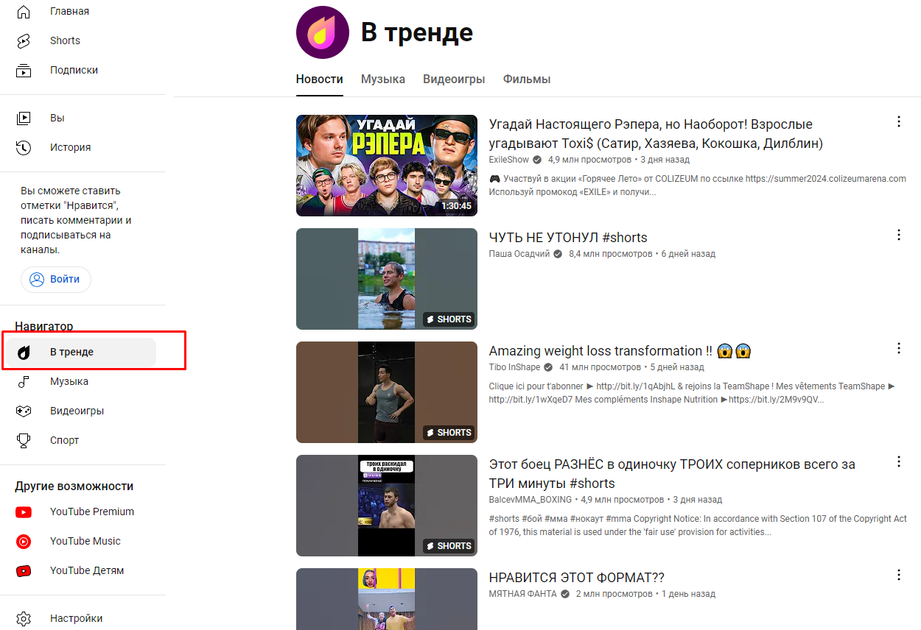Open YouTube Premium
This screenshot has width=921, height=630.
(x=91, y=512)
